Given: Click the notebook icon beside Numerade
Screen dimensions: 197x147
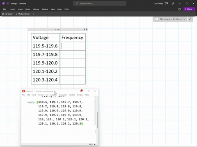Looking at the screenshot, I should point(157,19).
